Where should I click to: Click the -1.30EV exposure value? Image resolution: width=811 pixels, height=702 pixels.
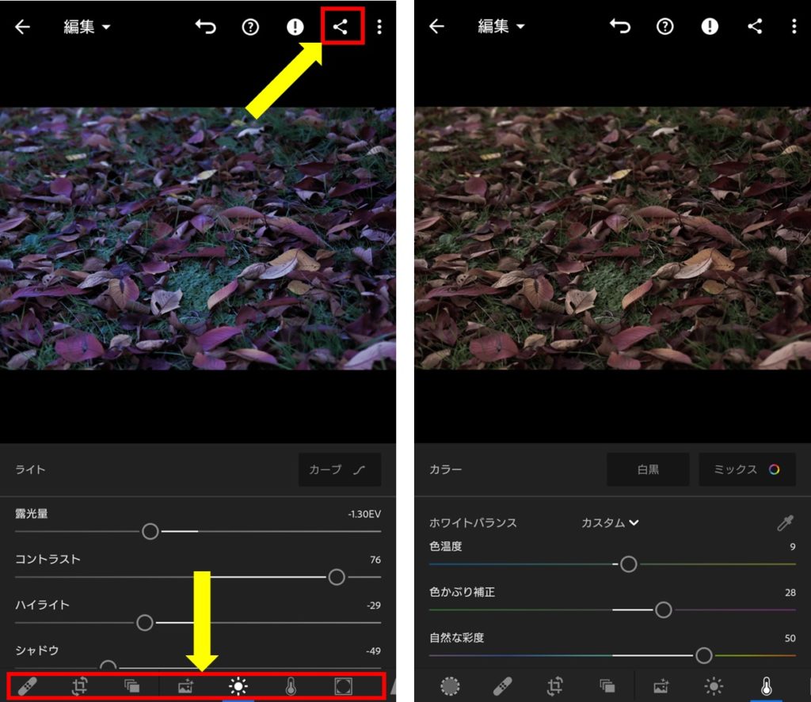coord(364,514)
